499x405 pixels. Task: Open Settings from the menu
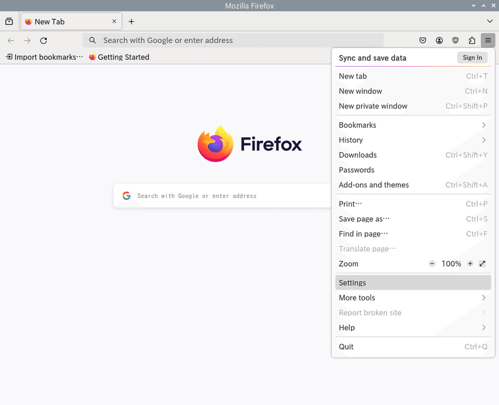413,283
